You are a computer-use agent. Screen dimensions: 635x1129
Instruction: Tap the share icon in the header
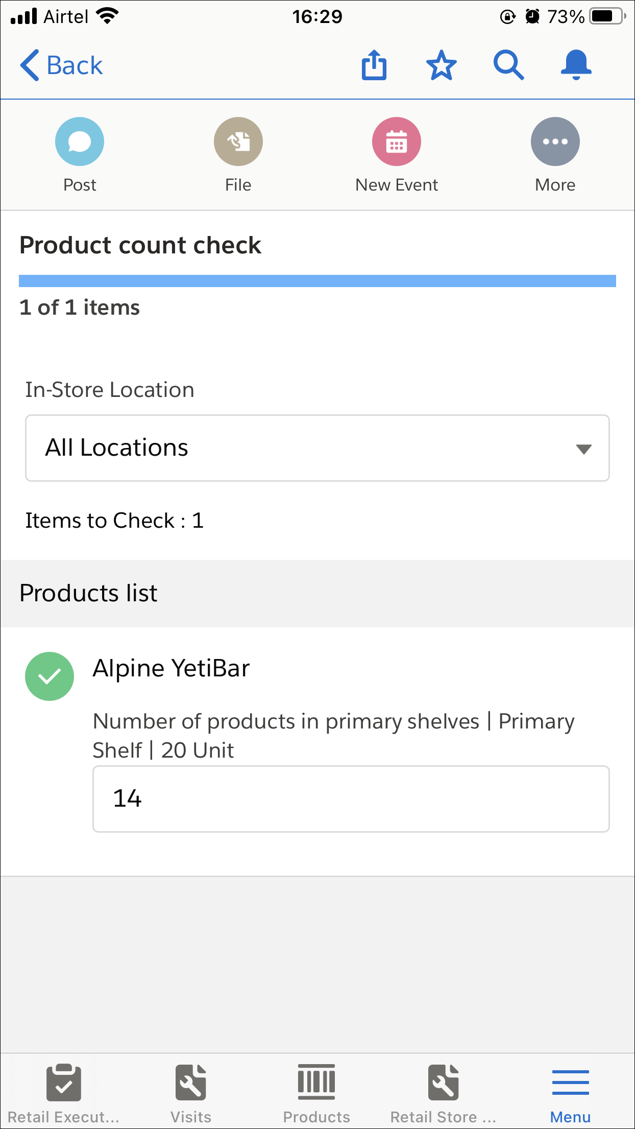point(374,65)
